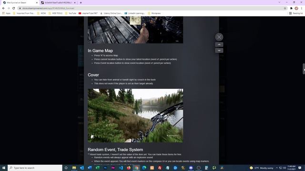Open the Imported From Fire bookmark folder
Image resolution: width=305 pixels, height=171 pixels.
pos(23,13)
